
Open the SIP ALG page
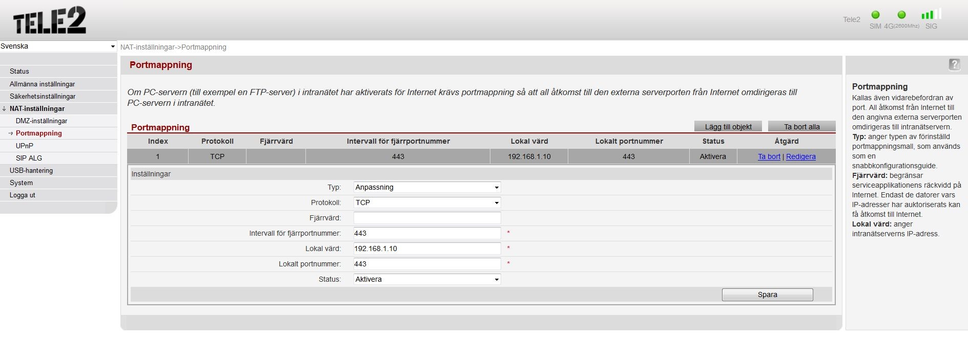point(29,158)
